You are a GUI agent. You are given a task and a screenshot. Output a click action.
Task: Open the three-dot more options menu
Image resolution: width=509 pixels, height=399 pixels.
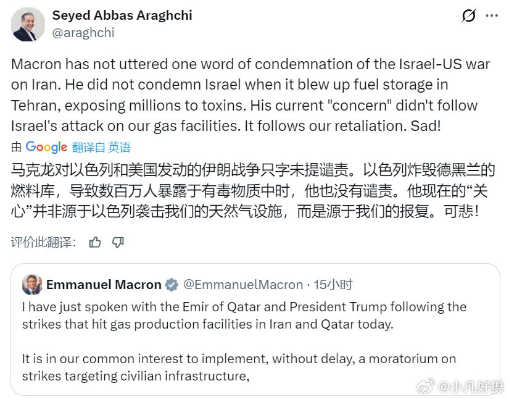point(491,16)
